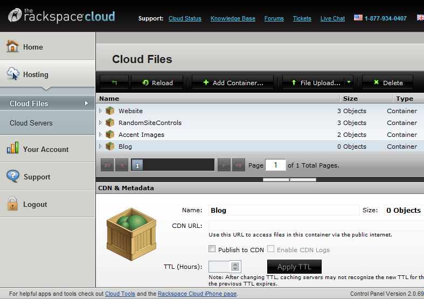Expand the Accent Images container row

coord(100,134)
